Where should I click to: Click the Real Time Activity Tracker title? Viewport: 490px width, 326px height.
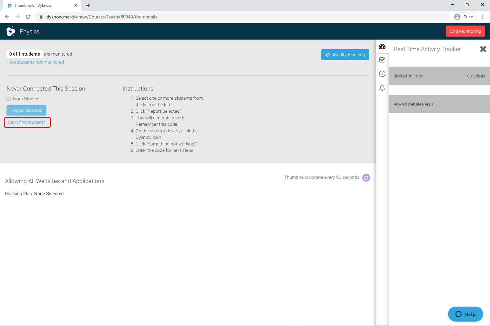tap(427, 49)
